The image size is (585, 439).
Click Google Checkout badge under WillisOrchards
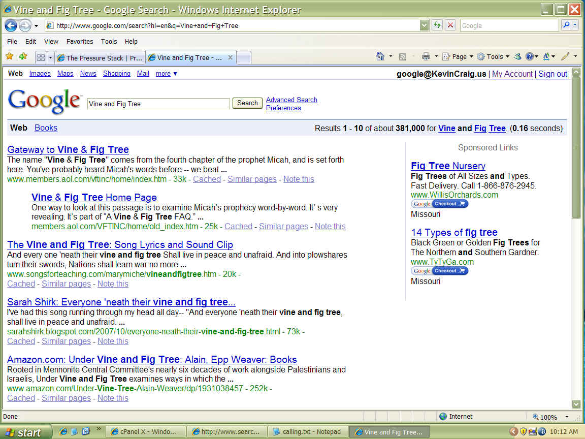click(439, 204)
